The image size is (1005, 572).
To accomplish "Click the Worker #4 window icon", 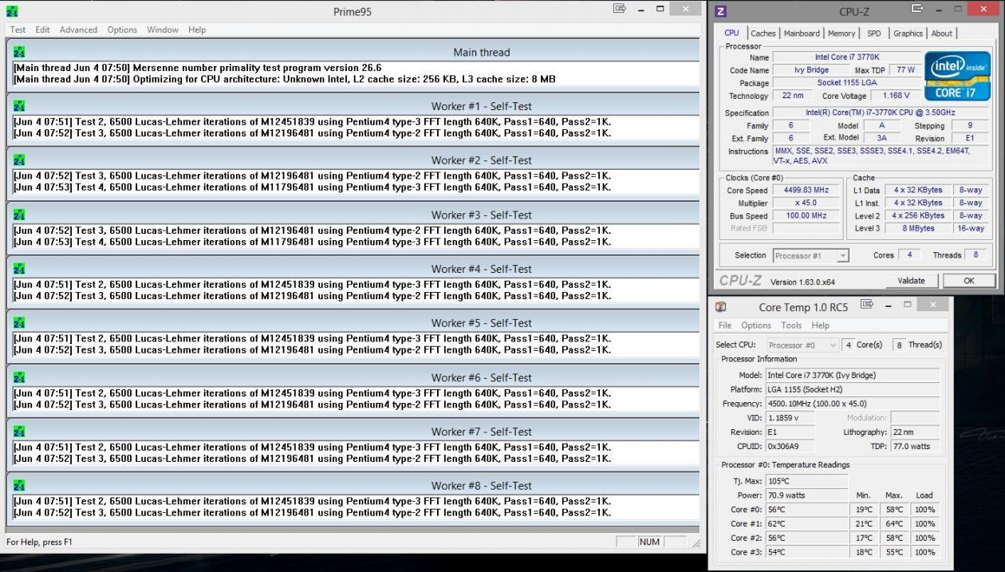I will 19,269.
